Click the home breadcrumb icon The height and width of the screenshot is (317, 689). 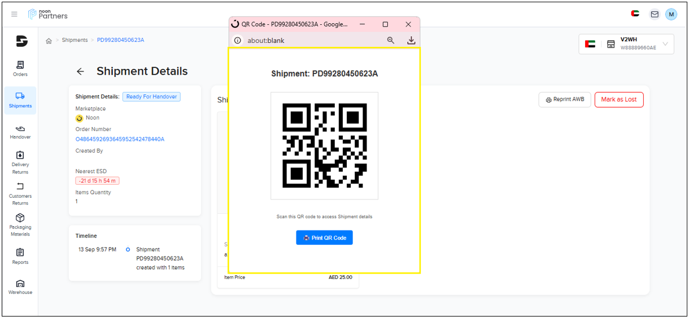point(49,41)
